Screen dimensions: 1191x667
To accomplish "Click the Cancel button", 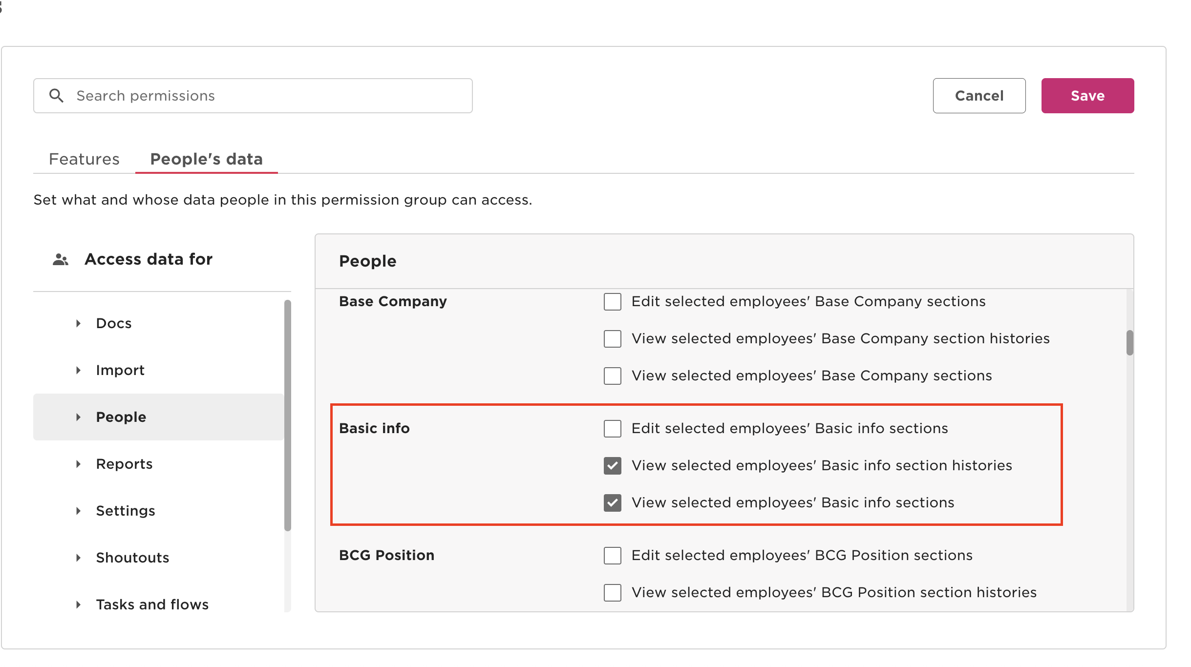I will point(979,96).
